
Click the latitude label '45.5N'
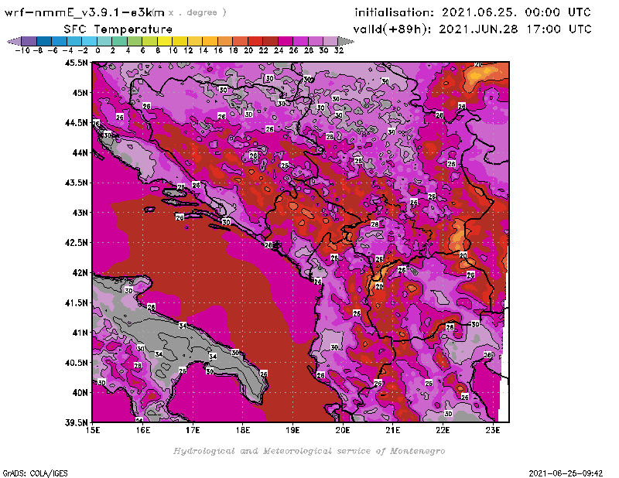click(76, 63)
